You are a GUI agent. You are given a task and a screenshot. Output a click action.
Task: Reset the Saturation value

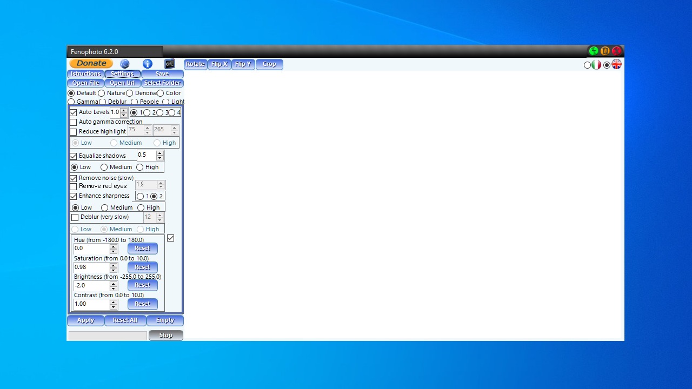pyautogui.click(x=143, y=267)
